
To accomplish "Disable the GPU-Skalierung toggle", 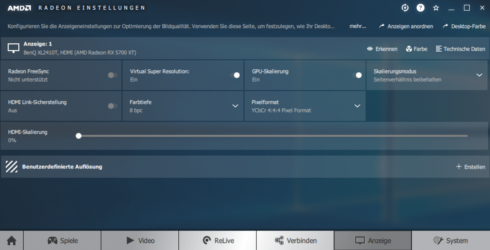I will 357,75.
